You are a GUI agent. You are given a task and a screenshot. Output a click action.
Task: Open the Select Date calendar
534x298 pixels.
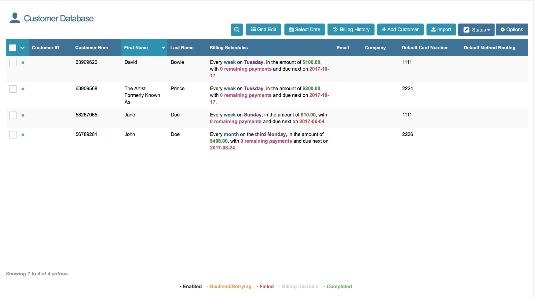(305, 30)
